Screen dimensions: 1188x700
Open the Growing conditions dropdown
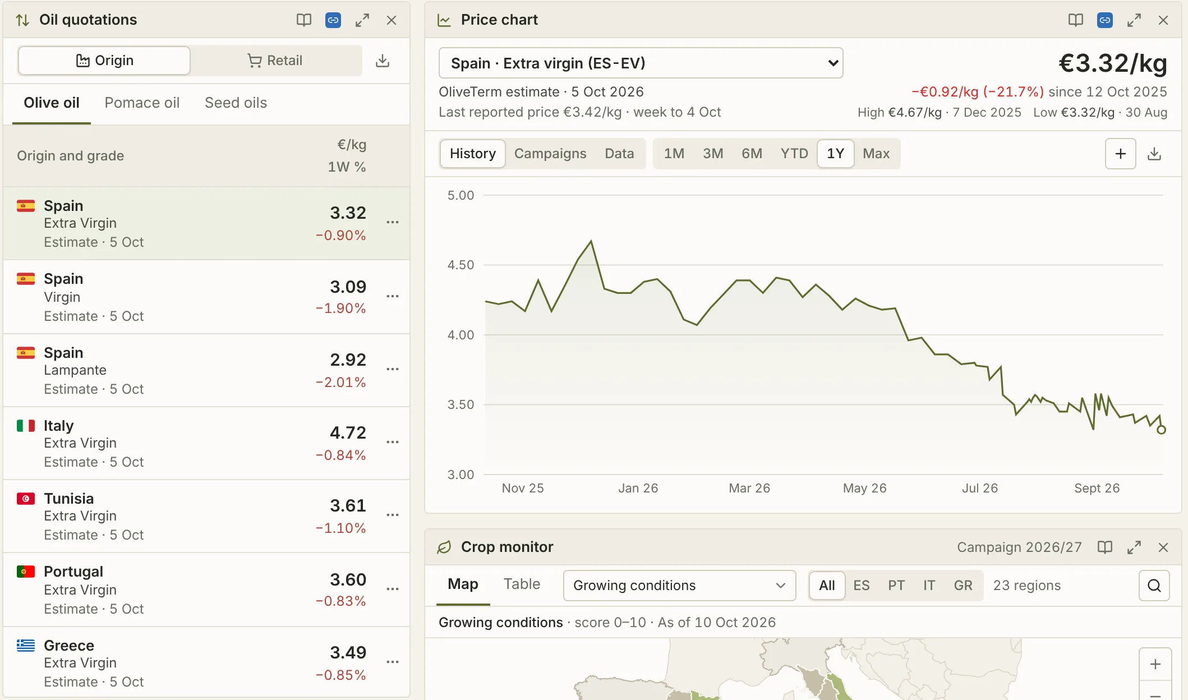679,586
